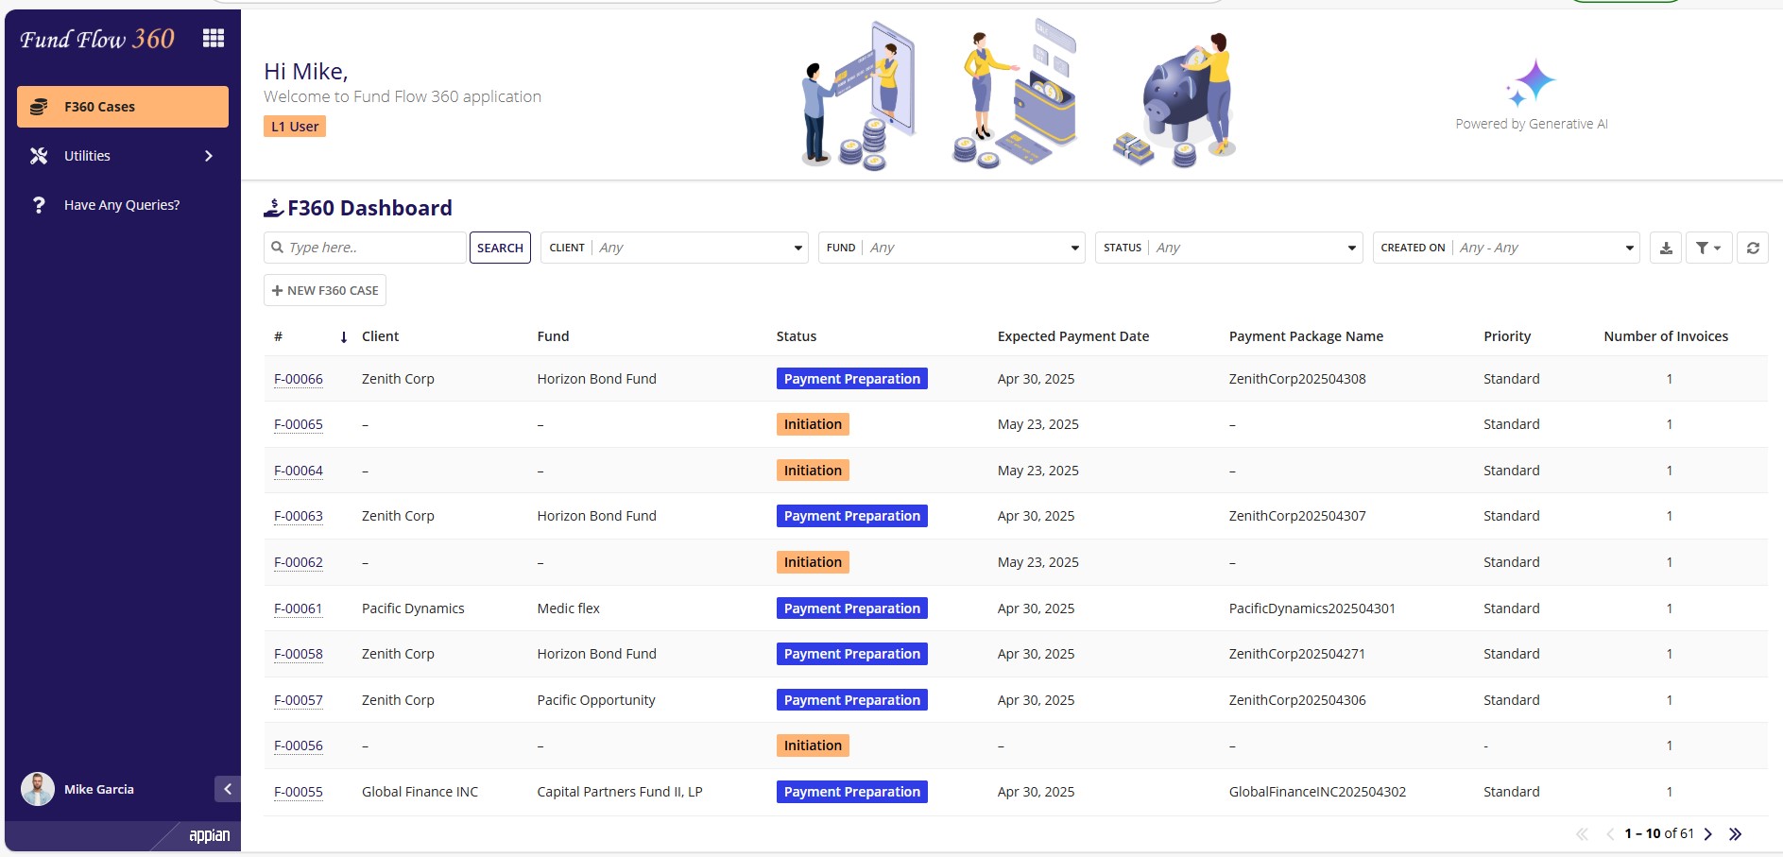This screenshot has height=857, width=1783.
Task: Click Capital Partners Fund II, LP cell
Action: [x=620, y=792]
